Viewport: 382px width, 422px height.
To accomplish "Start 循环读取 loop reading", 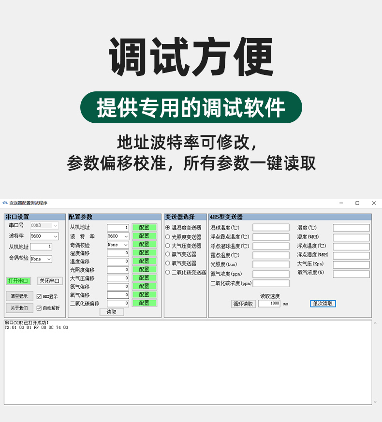I will point(243,304).
